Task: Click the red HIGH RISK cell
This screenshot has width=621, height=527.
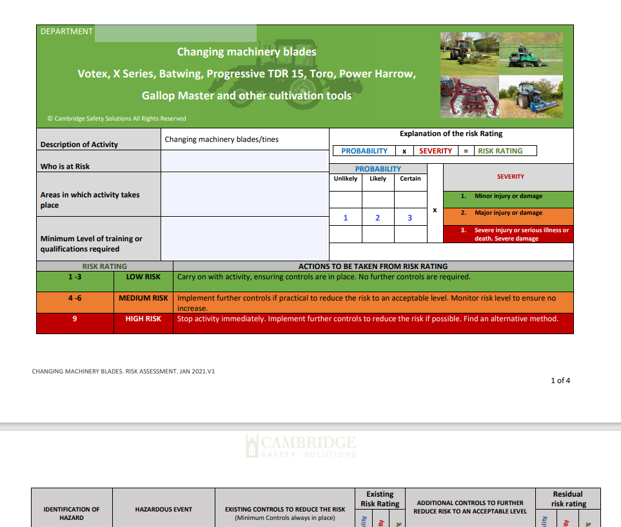Action: [143, 319]
